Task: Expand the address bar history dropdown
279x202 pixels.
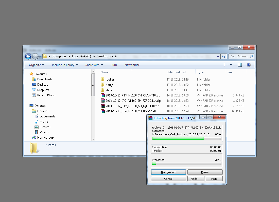Action: pos(218,56)
